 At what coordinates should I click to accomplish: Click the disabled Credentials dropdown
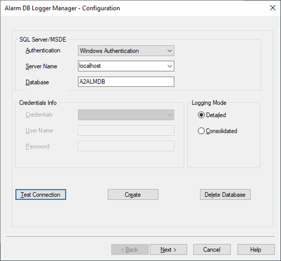click(126, 115)
